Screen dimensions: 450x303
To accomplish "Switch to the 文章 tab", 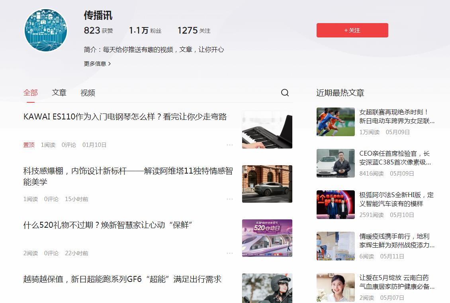I will (x=59, y=93).
